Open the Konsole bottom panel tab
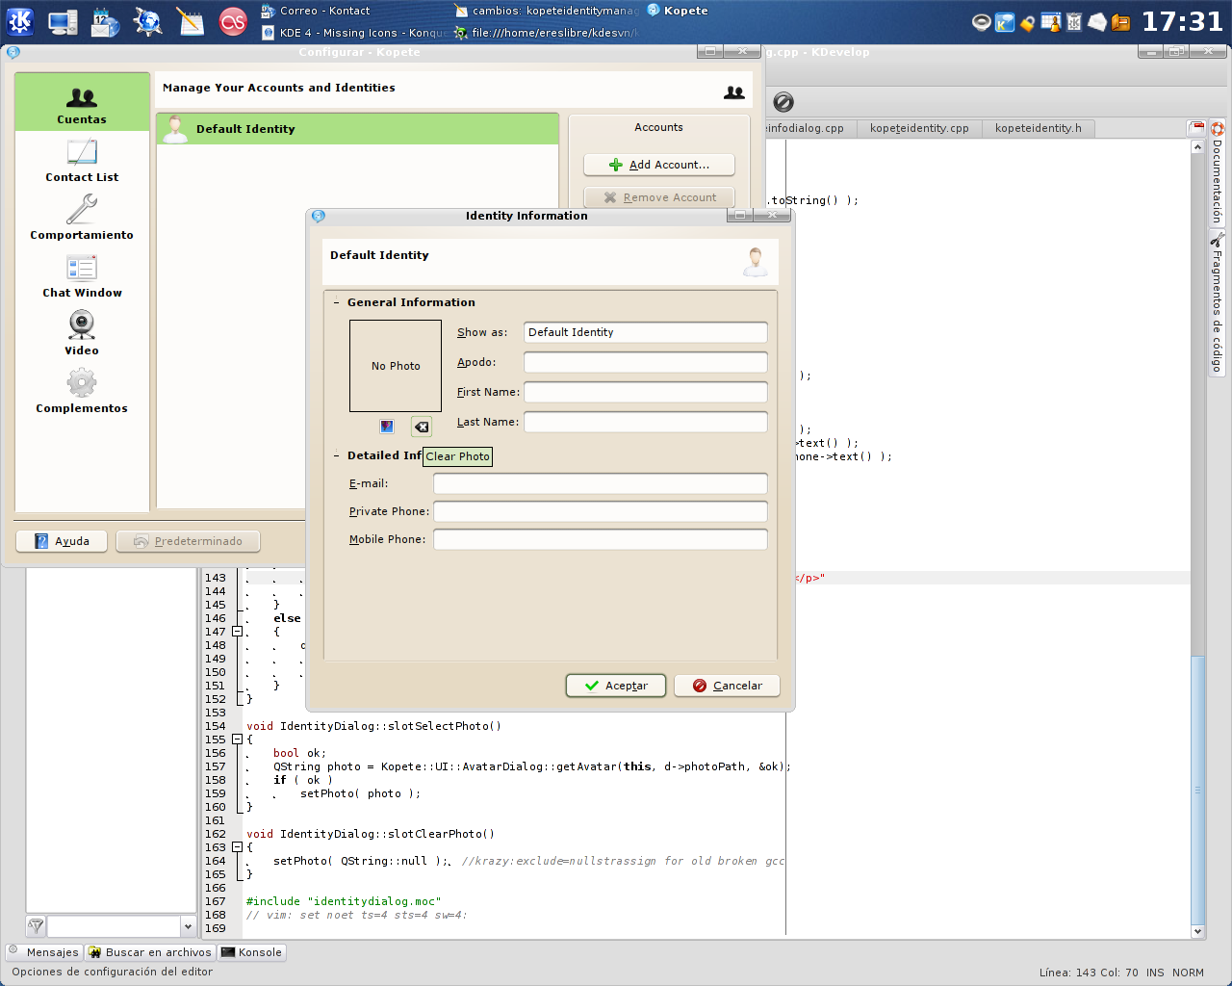 252,952
